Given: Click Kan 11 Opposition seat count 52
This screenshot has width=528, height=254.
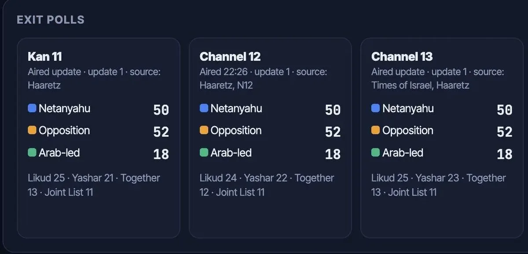Looking at the screenshot, I should [x=161, y=132].
